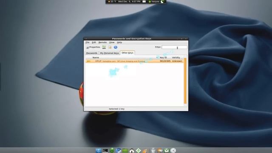The image size is (272, 153).
Task: Close the Passwords and Encryption Keys window
Action: (x=186, y=39)
